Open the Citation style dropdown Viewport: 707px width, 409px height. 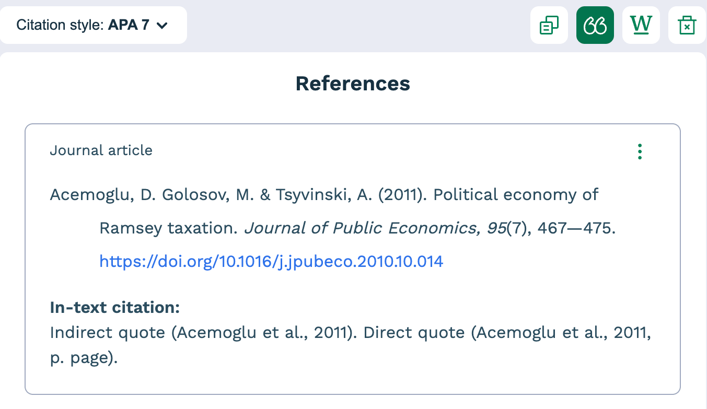pyautogui.click(x=93, y=25)
